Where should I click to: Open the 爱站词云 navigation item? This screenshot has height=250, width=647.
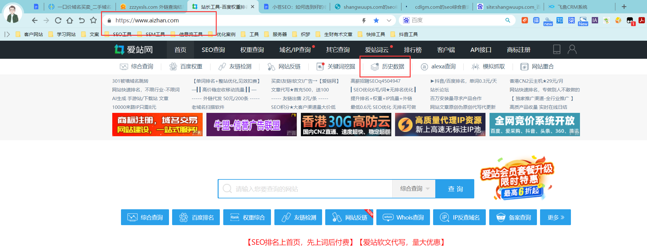(x=377, y=50)
